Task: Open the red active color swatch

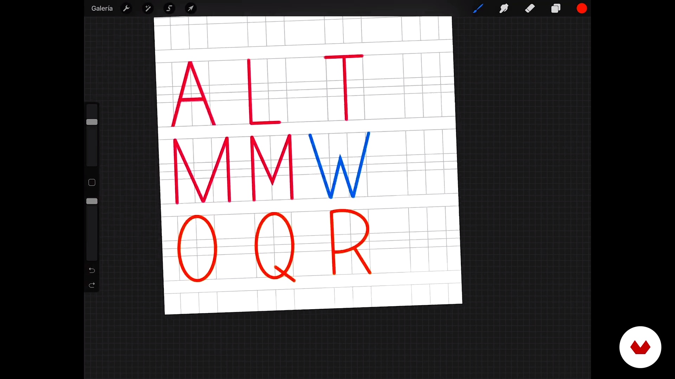Action: pos(582,8)
